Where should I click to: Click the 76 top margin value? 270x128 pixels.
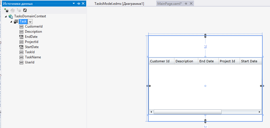coord(205,47)
